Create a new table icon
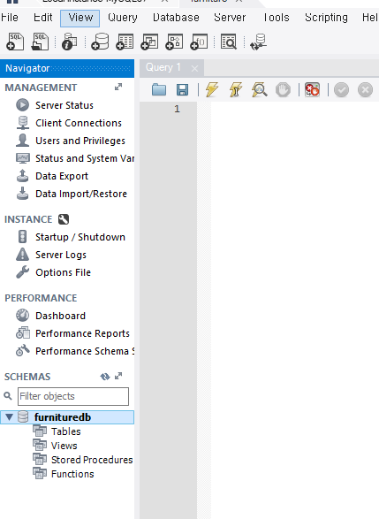This screenshot has height=519, width=379. point(125,42)
